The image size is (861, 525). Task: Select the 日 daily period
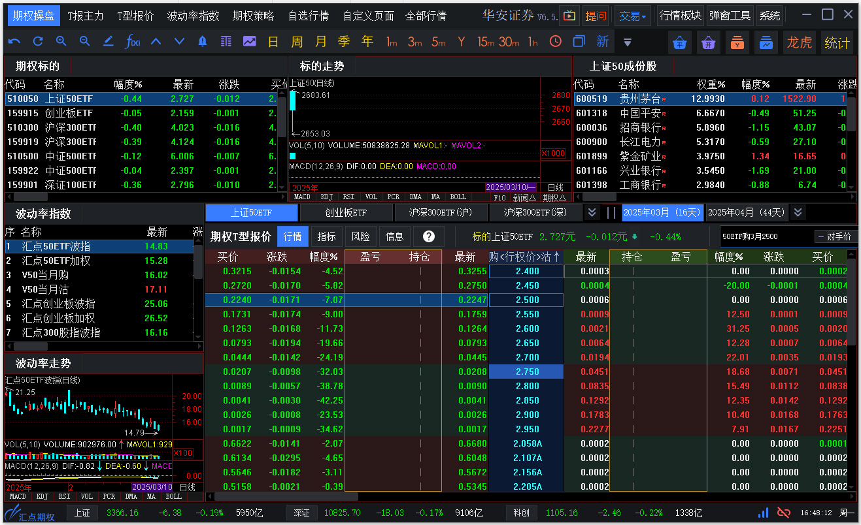click(273, 42)
